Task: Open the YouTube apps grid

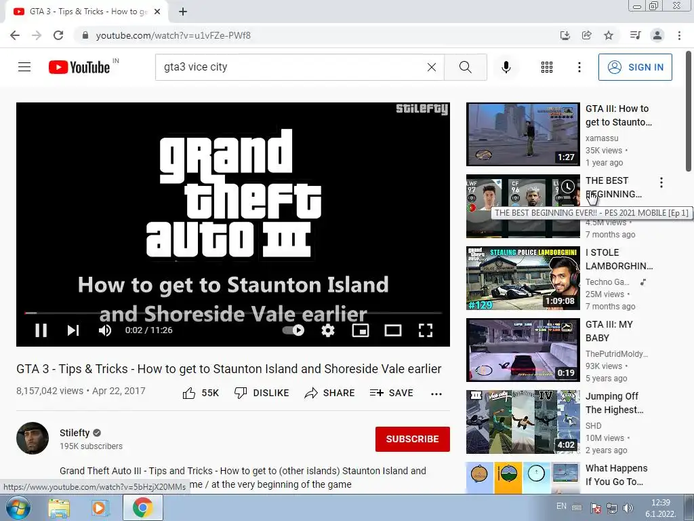Action: pos(547,67)
